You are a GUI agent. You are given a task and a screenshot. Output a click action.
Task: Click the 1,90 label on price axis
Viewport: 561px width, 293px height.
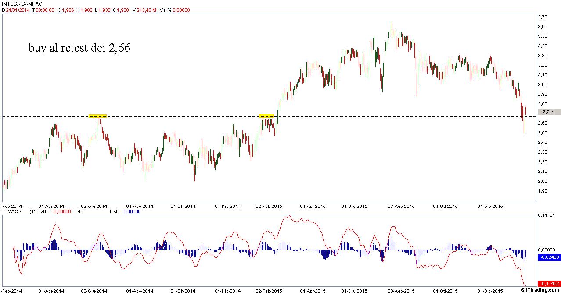pos(543,191)
